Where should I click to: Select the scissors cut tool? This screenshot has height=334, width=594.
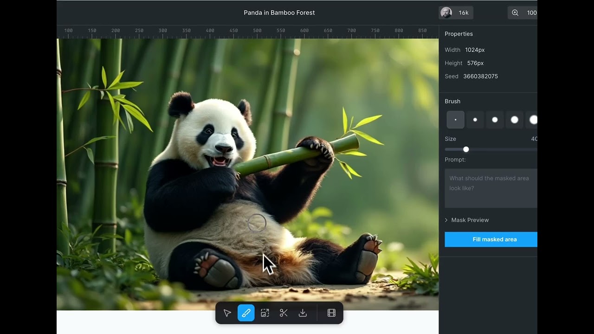click(284, 313)
